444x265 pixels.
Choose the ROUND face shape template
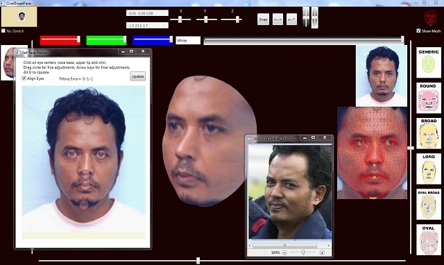[429, 98]
